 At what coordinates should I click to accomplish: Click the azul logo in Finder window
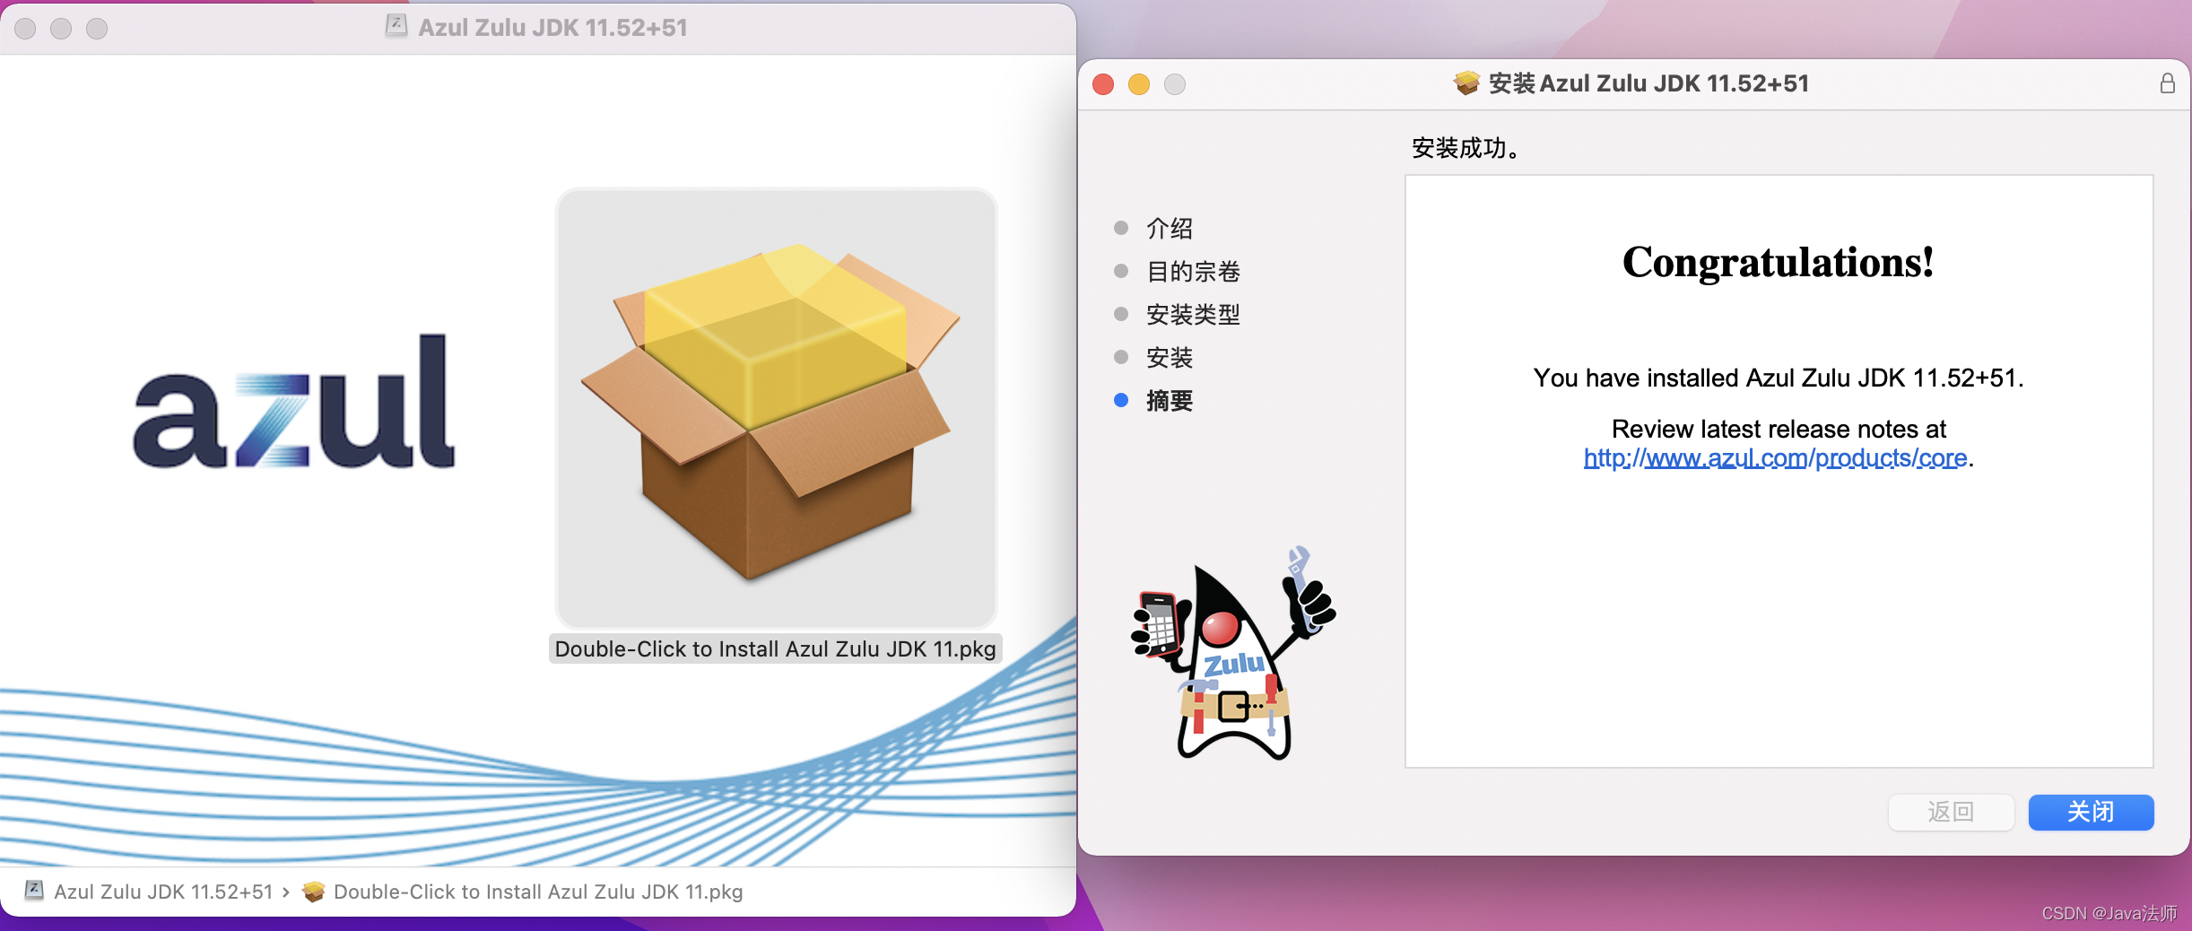pos(294,401)
